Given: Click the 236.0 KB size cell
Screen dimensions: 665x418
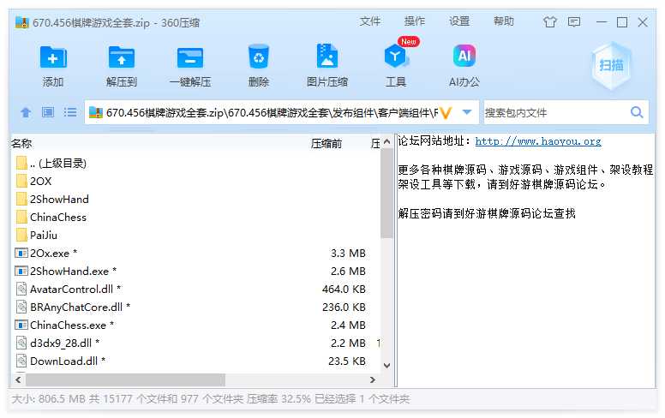Looking at the screenshot, I should (344, 307).
